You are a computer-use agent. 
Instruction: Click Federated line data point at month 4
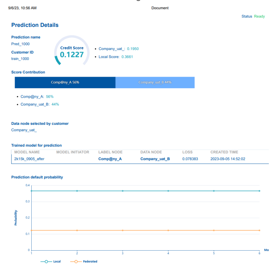168,230
